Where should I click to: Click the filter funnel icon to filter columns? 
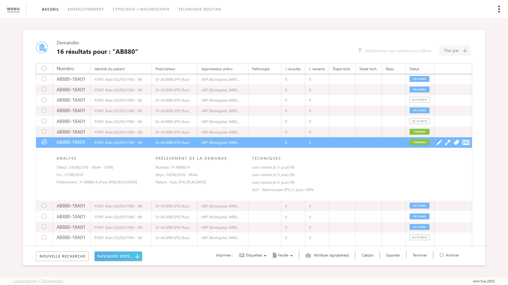[x=360, y=50]
